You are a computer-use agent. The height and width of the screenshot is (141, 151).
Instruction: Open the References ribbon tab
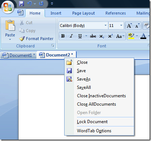coord(116,13)
